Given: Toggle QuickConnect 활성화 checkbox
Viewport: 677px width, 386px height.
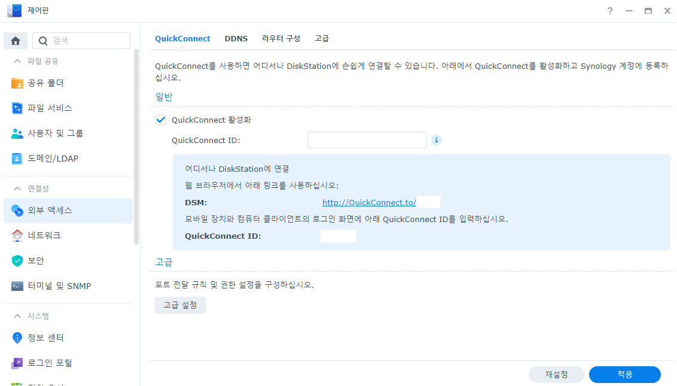Looking at the screenshot, I should [161, 120].
